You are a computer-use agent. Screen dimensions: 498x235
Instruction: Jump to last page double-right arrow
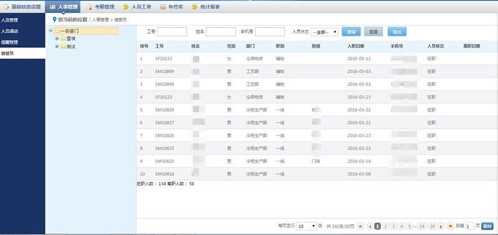450,226
